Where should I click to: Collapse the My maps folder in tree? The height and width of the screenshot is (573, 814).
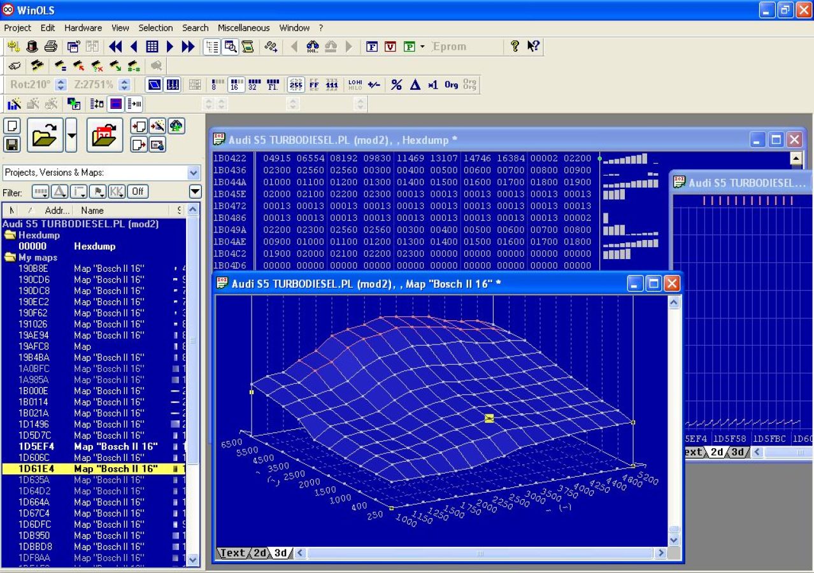(x=9, y=257)
